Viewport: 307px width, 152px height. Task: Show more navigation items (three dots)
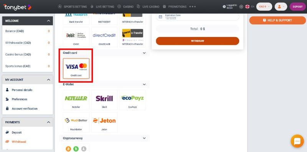(193, 7)
